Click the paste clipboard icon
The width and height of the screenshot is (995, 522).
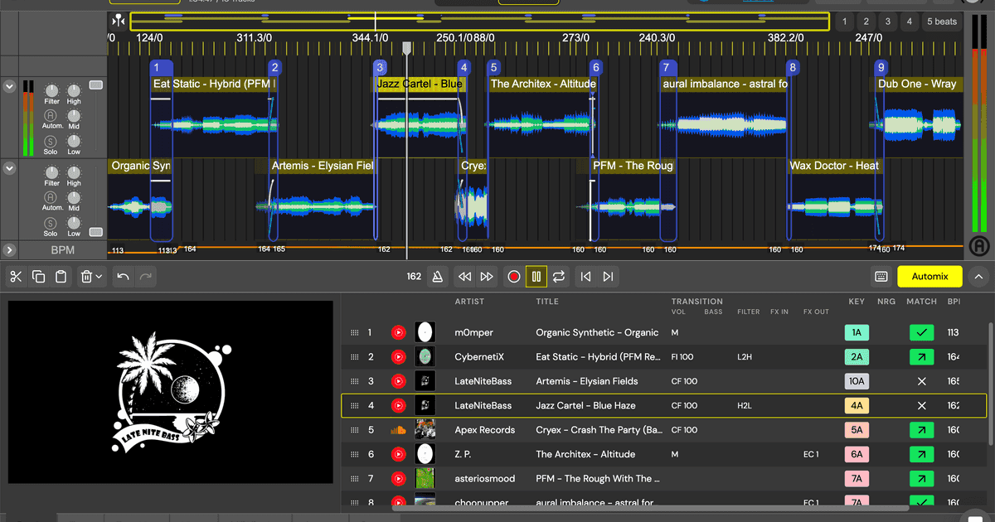tap(61, 277)
